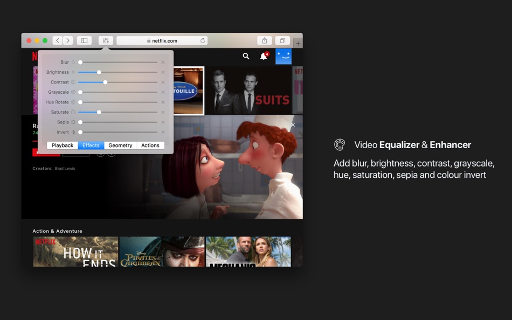The width and height of the screenshot is (512, 320).
Task: Click the Blur droplet icon
Action: click(73, 62)
